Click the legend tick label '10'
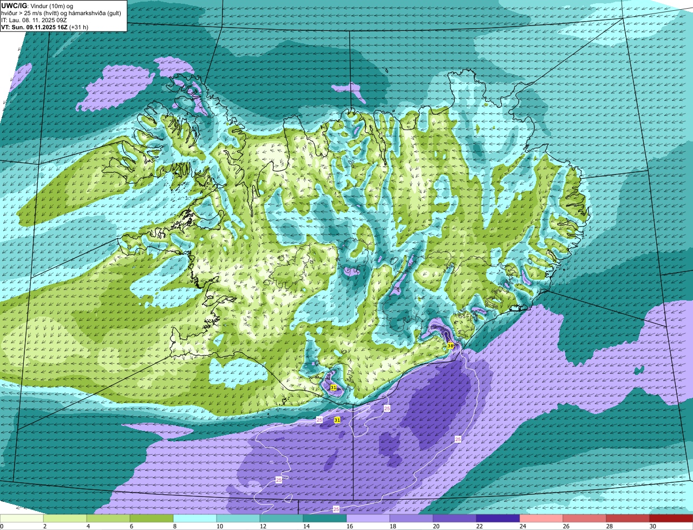The height and width of the screenshot is (530, 693). pos(219,526)
